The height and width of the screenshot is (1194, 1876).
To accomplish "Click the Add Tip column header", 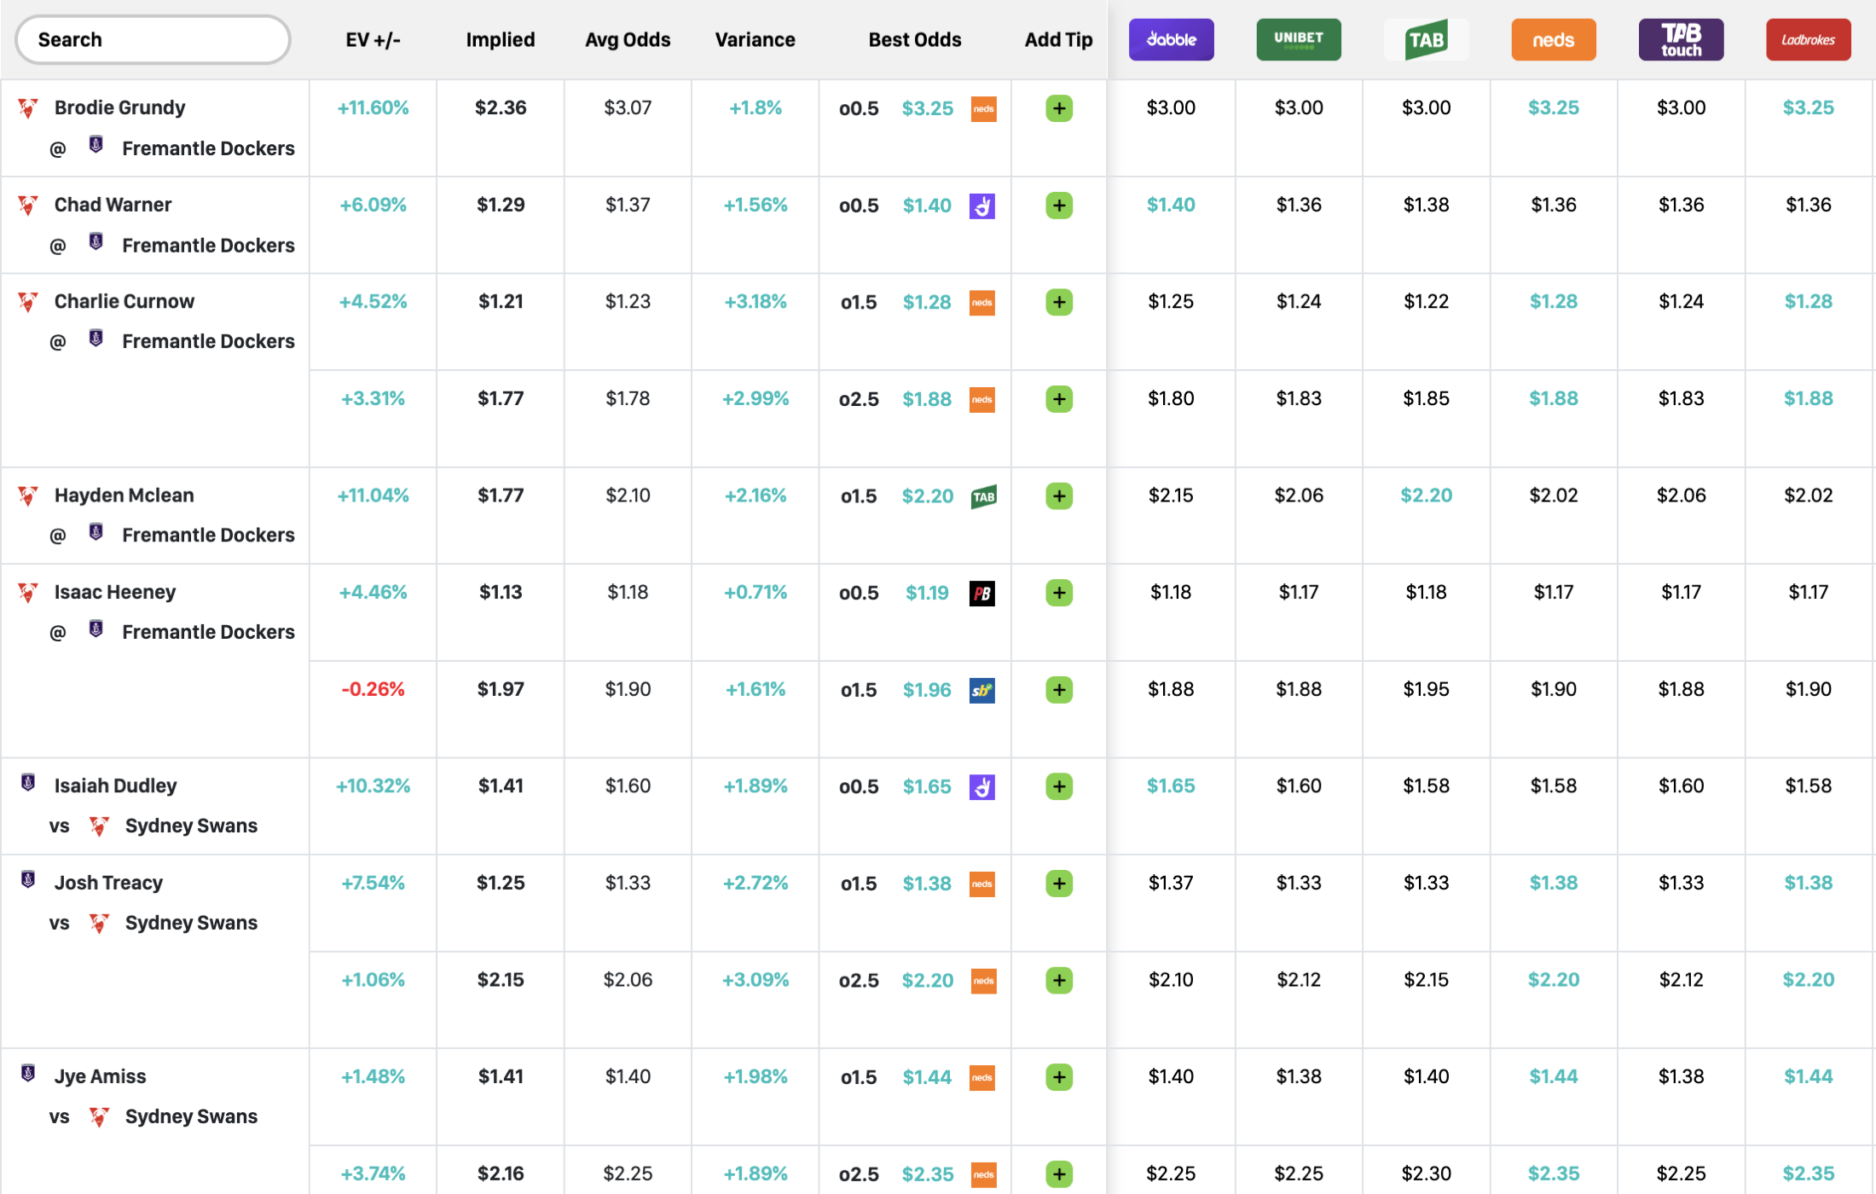I will pyautogui.click(x=1058, y=39).
